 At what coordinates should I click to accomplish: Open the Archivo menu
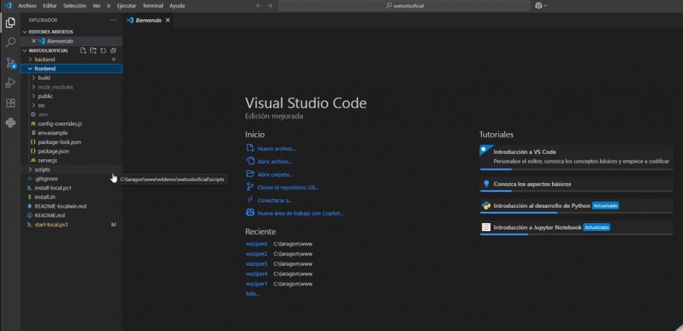pyautogui.click(x=27, y=5)
